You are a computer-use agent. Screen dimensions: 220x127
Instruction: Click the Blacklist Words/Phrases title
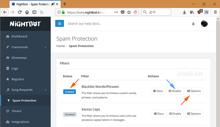point(100,87)
